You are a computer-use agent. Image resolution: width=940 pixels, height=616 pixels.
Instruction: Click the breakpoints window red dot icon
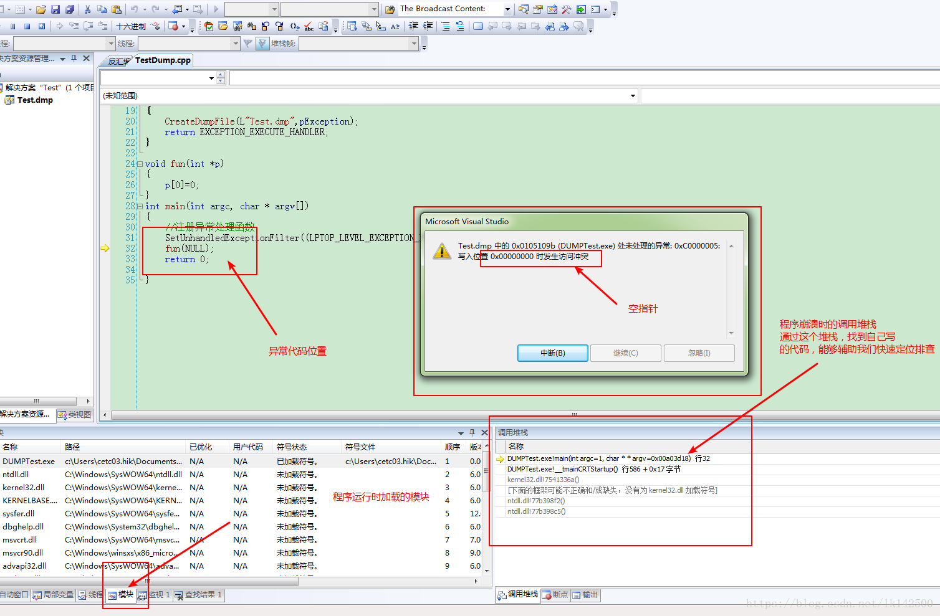coord(173,26)
